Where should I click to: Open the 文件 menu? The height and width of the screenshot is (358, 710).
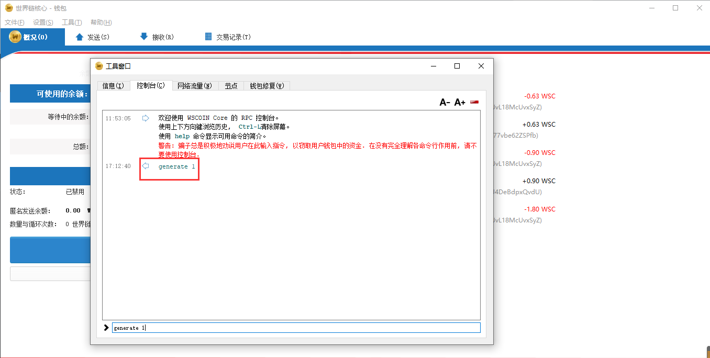point(14,22)
